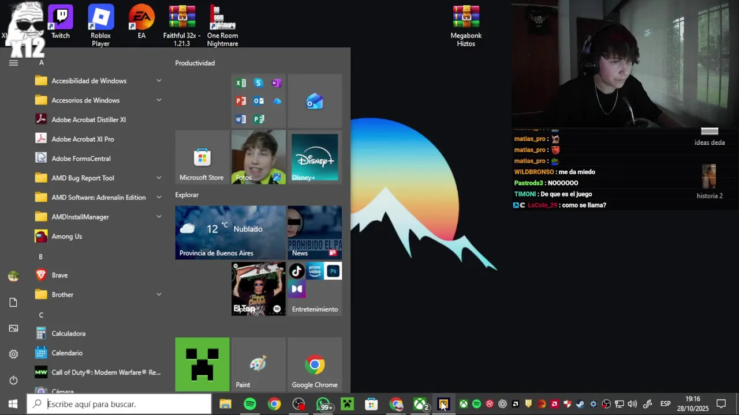This screenshot has height=415, width=739.
Task: Open the Among Us app in the Start list
Action: [98, 236]
